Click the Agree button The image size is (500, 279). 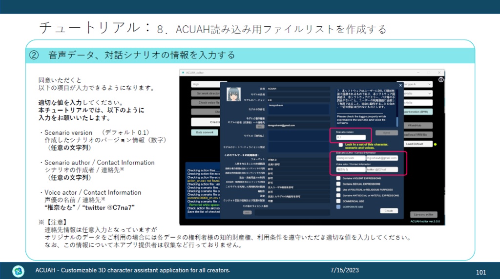387,132
